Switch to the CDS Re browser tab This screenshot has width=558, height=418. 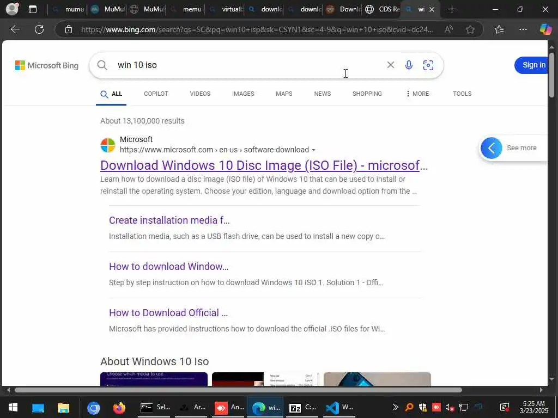pyautogui.click(x=382, y=9)
